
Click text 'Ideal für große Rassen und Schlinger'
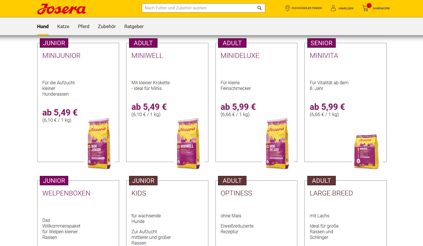(x=324, y=232)
